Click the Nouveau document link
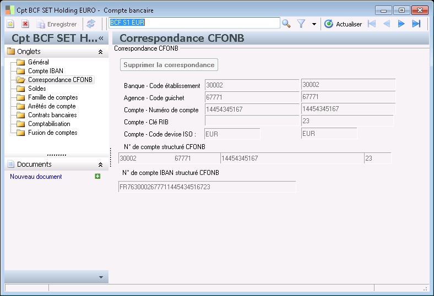 pos(36,177)
